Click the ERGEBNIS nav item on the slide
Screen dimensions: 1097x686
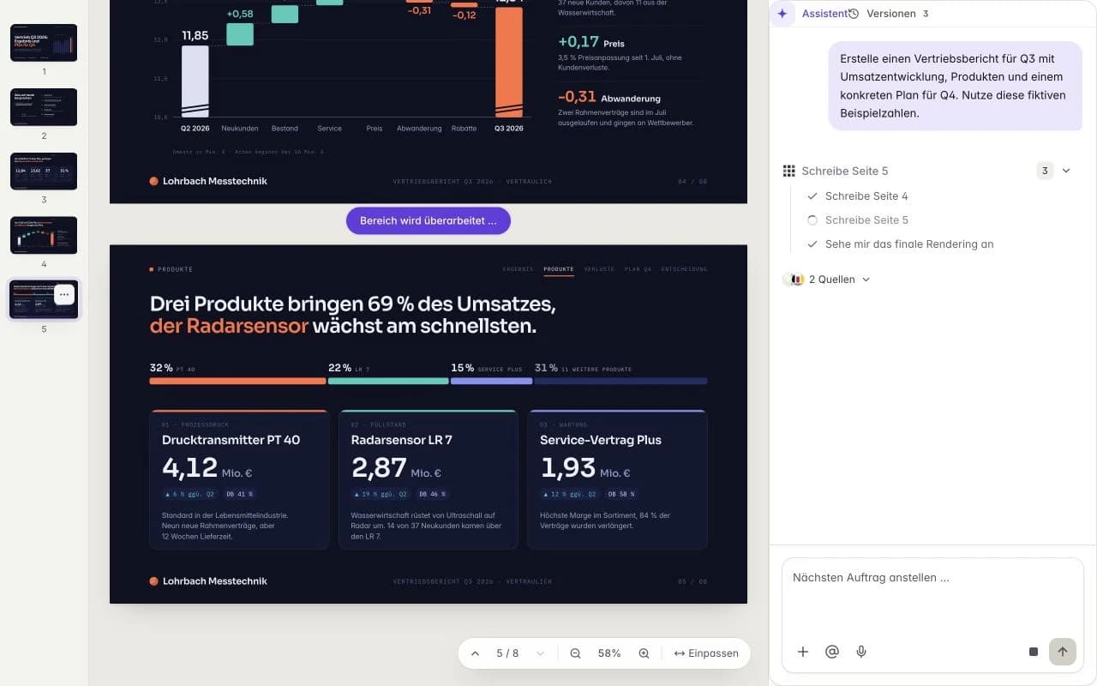coord(518,269)
